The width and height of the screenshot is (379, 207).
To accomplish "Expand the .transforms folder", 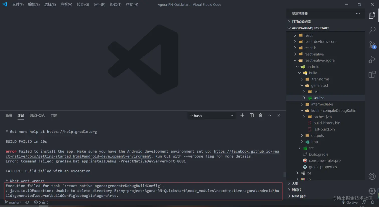I will pyautogui.click(x=326, y=79).
